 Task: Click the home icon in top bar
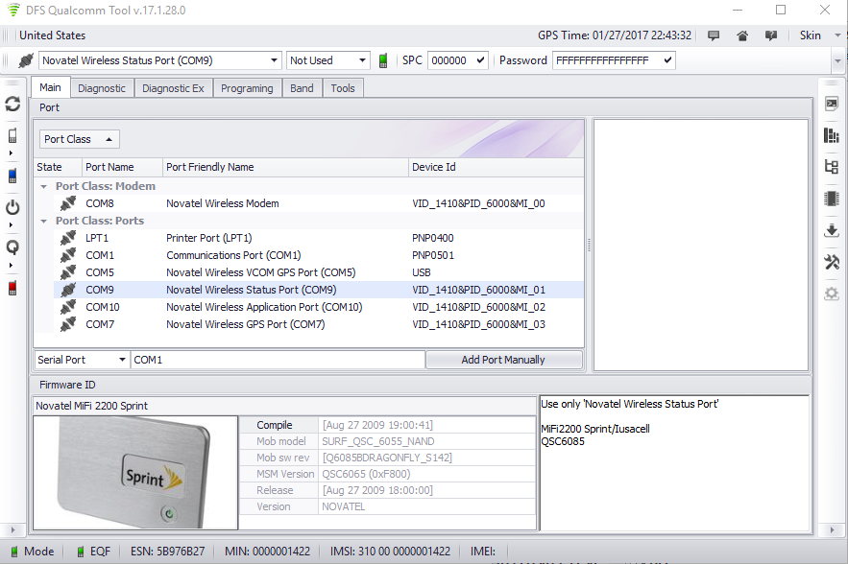[742, 35]
